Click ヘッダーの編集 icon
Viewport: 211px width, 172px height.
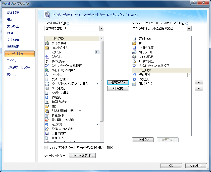tap(47, 93)
